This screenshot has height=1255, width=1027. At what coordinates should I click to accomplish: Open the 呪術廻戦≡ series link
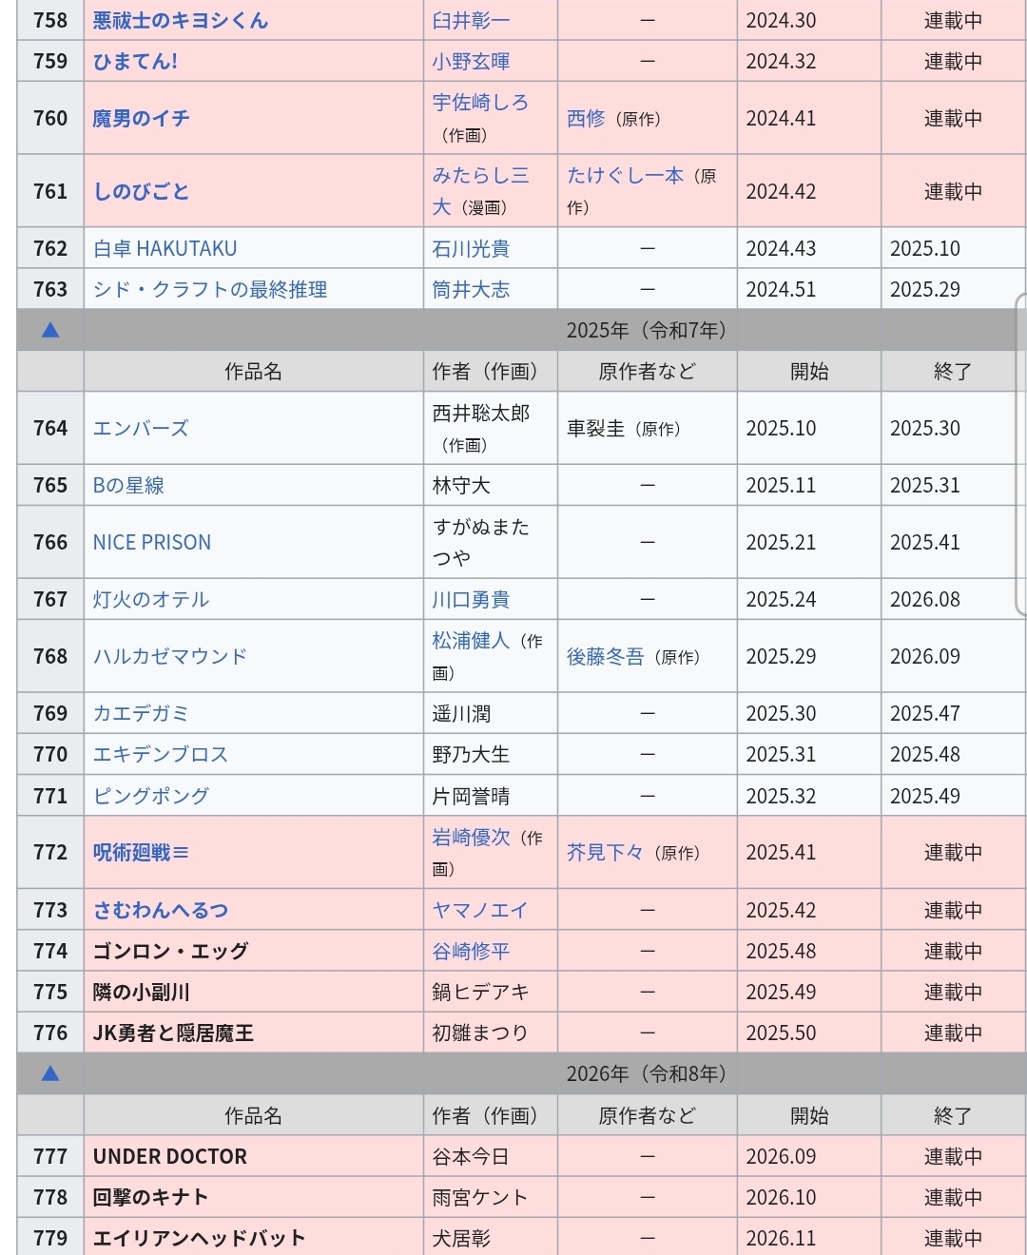(141, 853)
